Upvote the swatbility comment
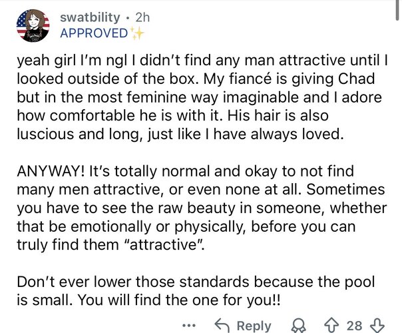The width and height of the screenshot is (402, 333). (x=331, y=325)
